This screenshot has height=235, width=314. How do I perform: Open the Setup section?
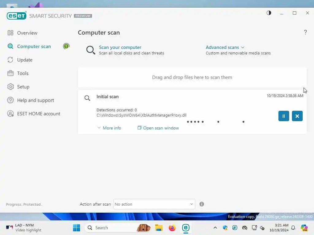tap(23, 87)
